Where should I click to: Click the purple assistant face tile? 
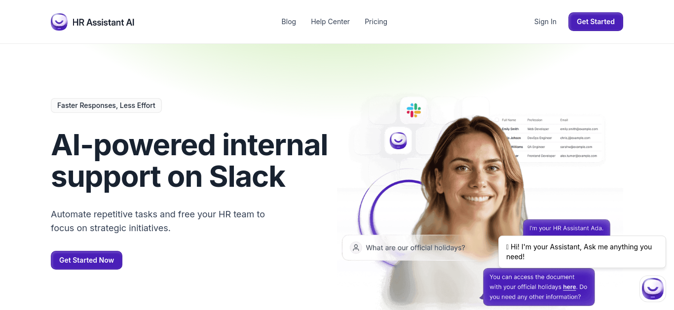pos(398,140)
